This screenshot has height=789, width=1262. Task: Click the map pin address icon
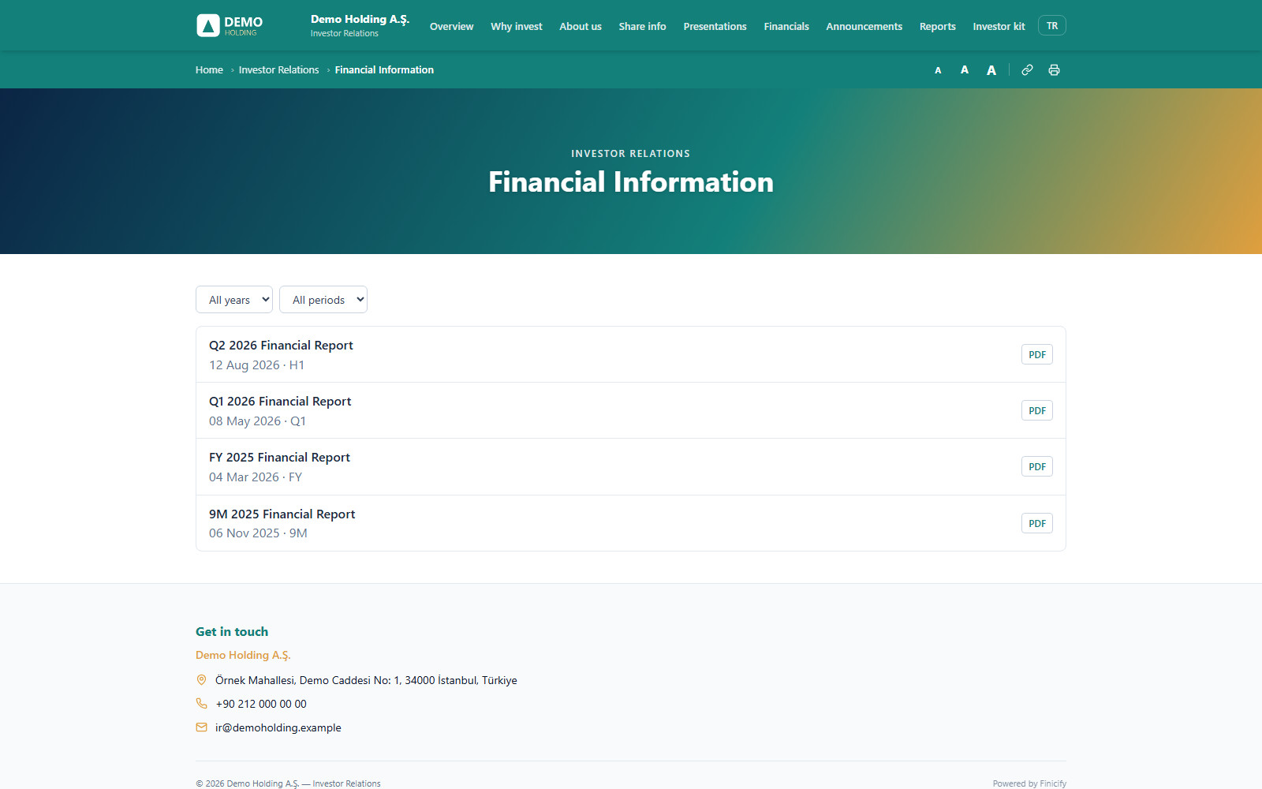tap(201, 680)
